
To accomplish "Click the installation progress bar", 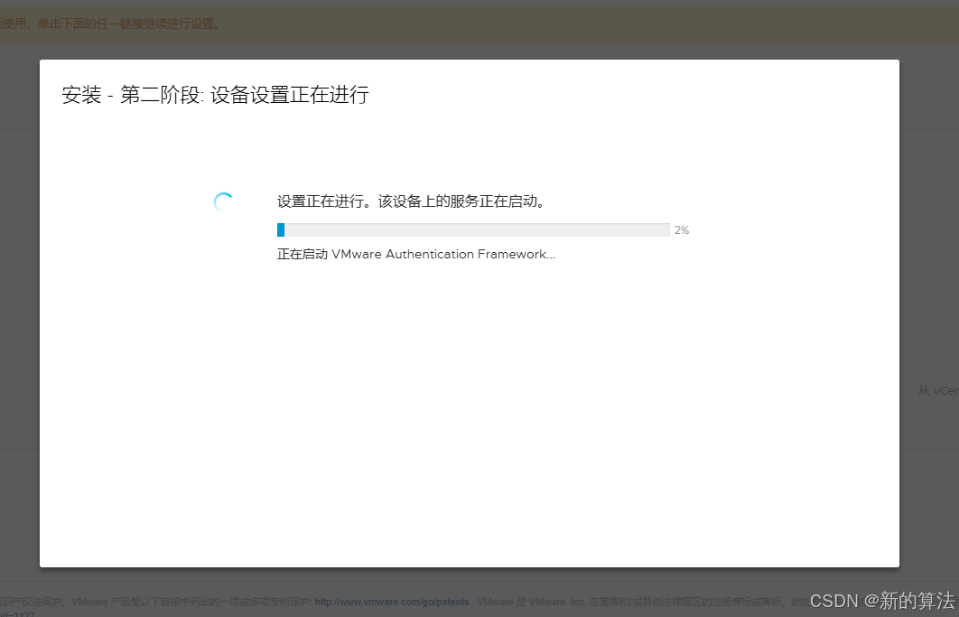I will 473,230.
